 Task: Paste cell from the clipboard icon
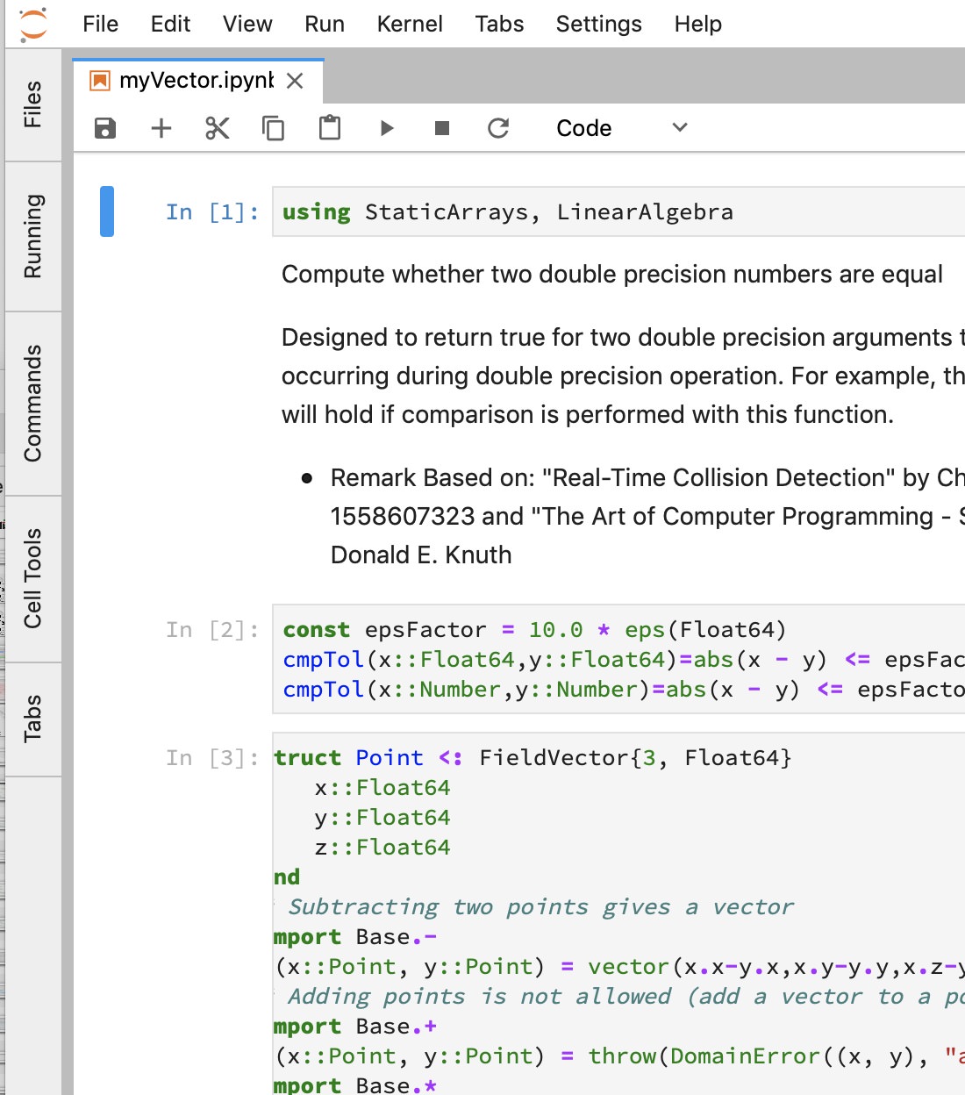point(330,128)
